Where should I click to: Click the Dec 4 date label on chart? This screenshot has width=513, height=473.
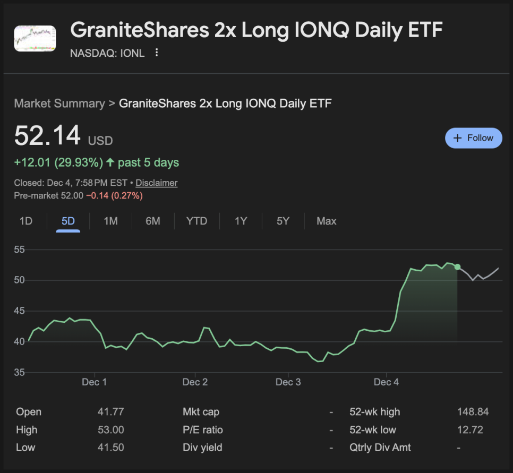pyautogui.click(x=386, y=382)
